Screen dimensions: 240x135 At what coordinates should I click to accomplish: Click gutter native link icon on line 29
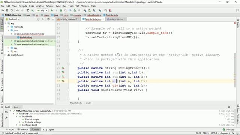pyautogui.click(x=63, y=68)
